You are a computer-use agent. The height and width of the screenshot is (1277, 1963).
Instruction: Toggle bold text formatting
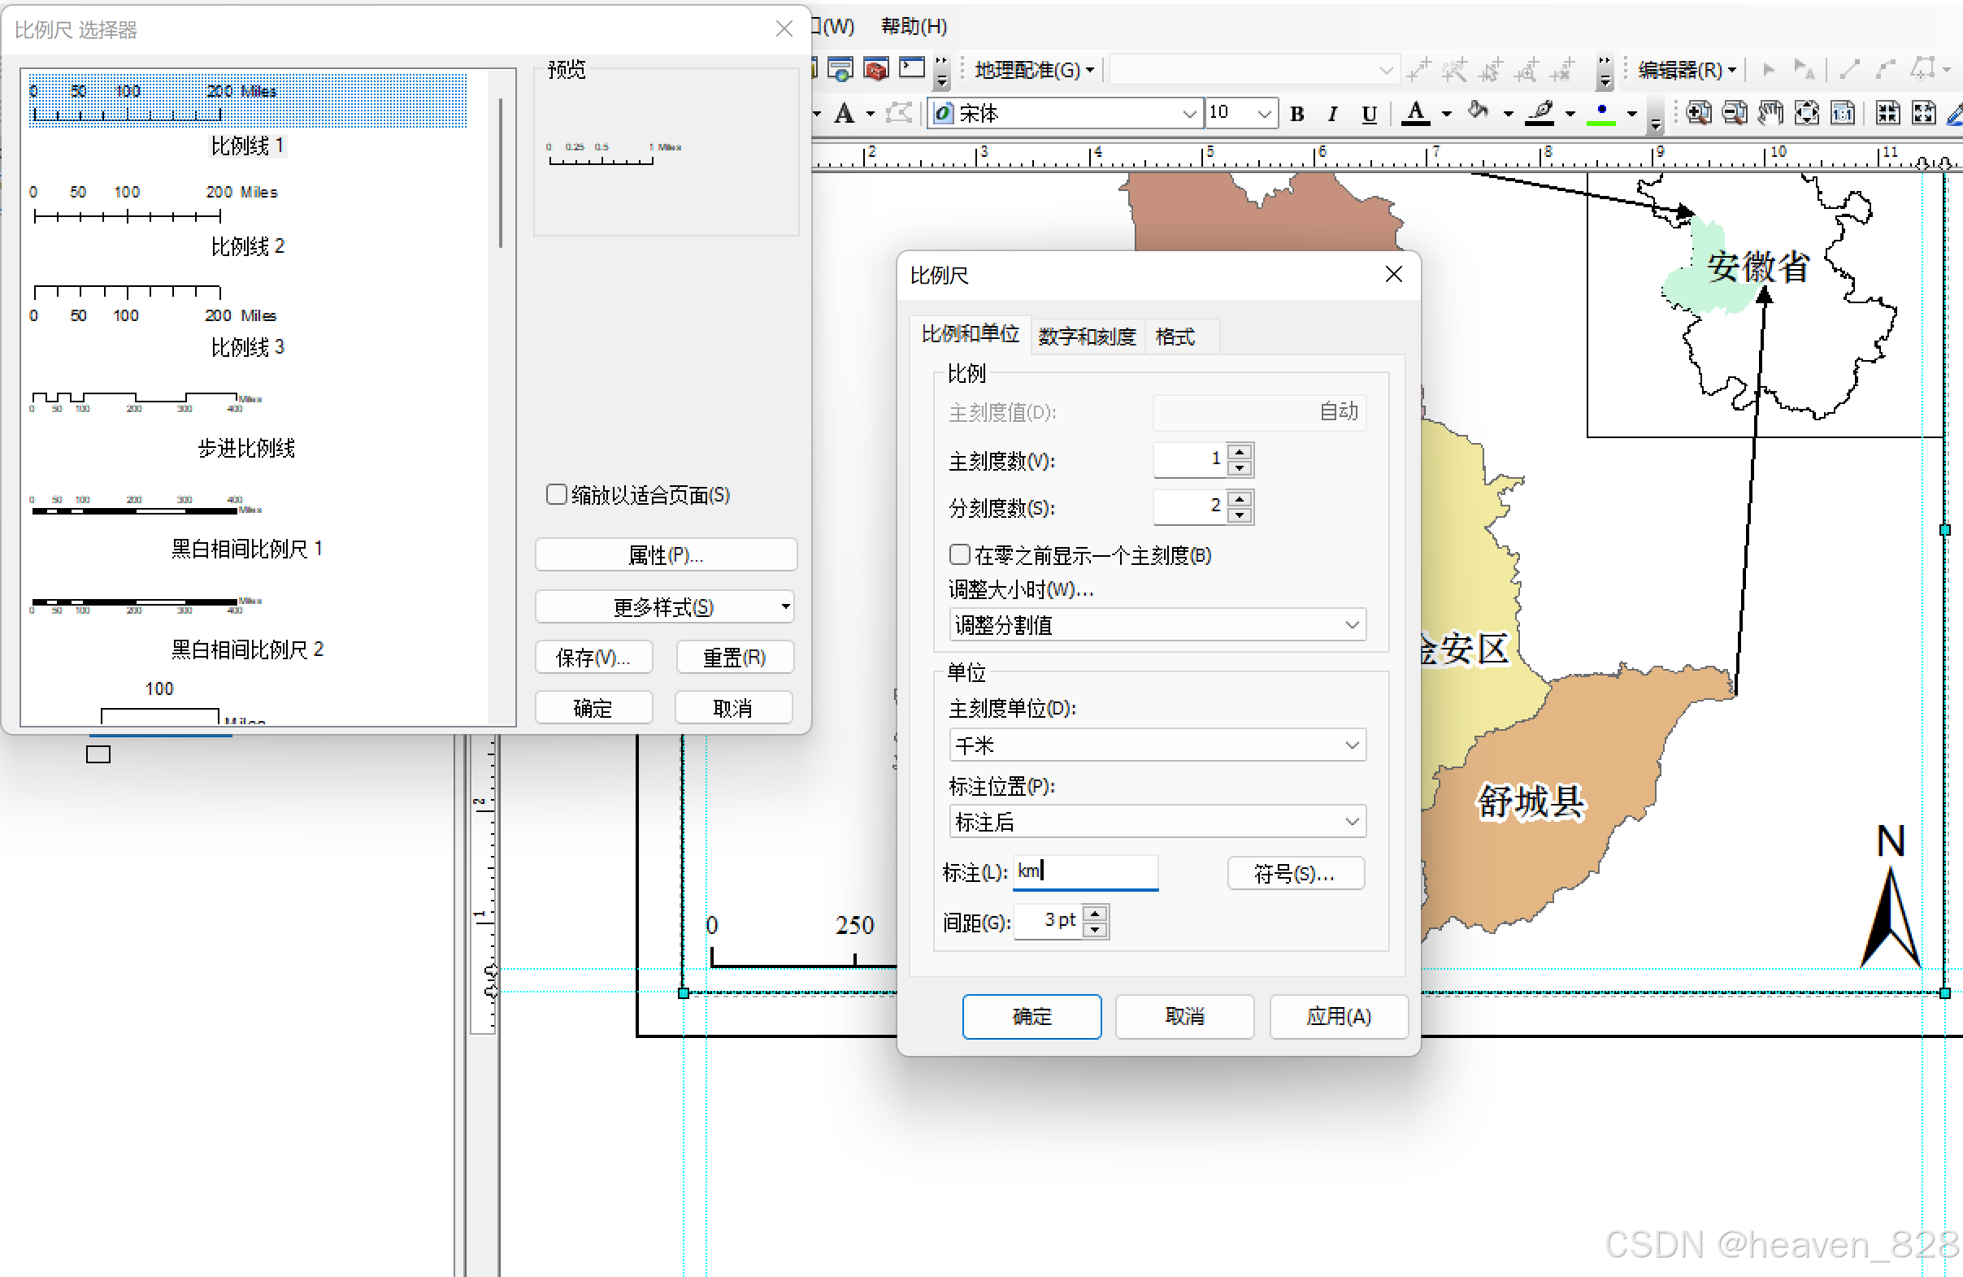(1296, 114)
